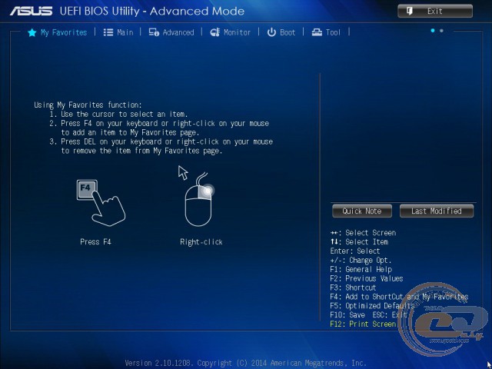The width and height of the screenshot is (492, 369).
Task: Select the first page indicator dot
Action: click(433, 31)
